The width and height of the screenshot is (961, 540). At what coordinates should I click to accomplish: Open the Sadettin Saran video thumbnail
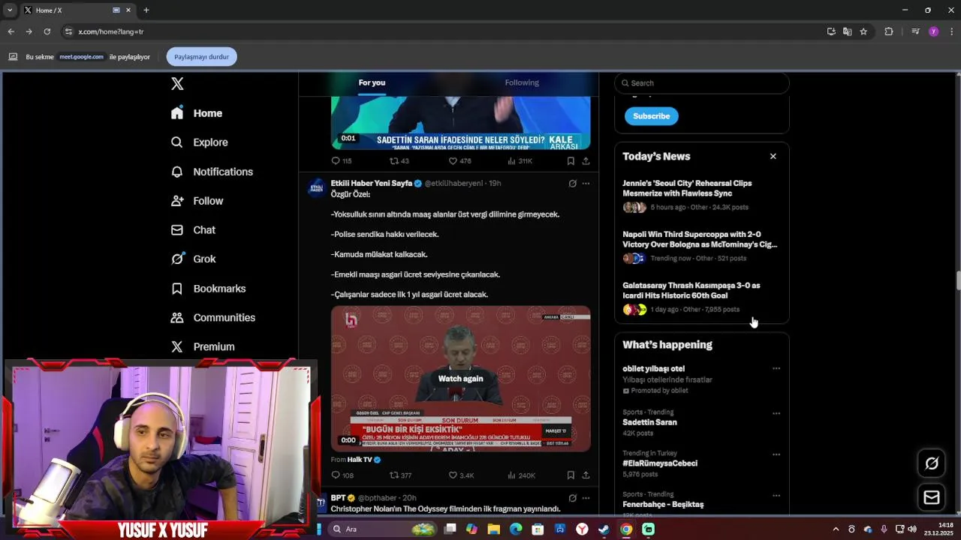pyautogui.click(x=460, y=123)
